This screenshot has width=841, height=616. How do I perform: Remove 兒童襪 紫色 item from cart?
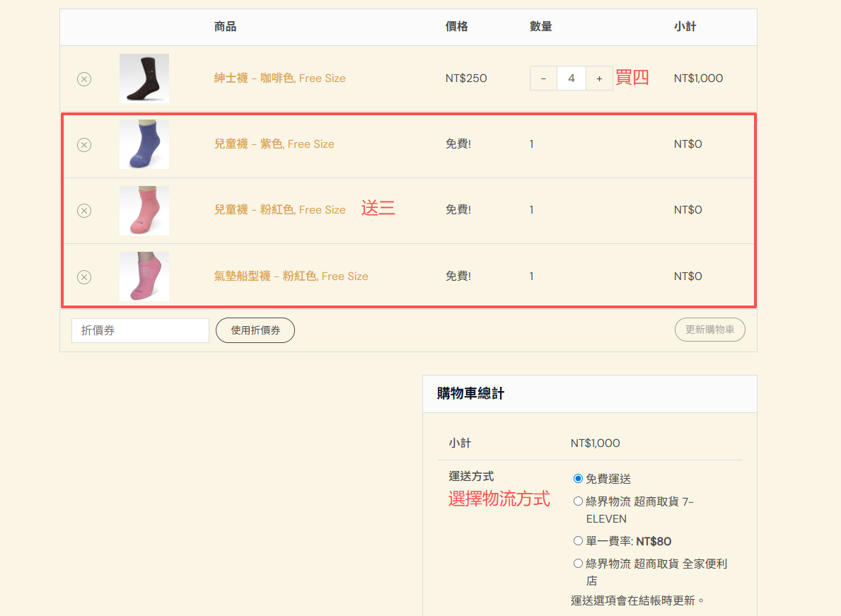click(84, 144)
